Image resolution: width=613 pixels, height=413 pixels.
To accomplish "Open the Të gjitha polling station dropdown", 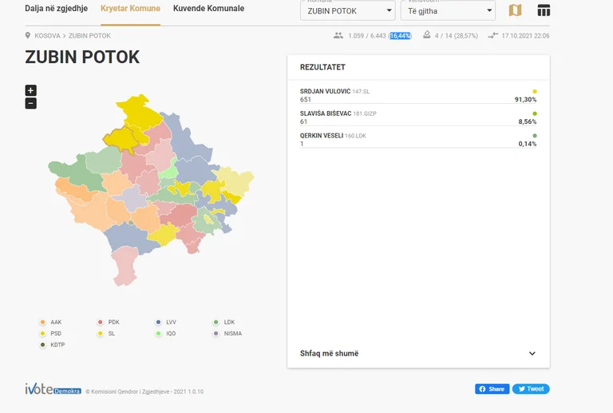I will click(x=448, y=11).
